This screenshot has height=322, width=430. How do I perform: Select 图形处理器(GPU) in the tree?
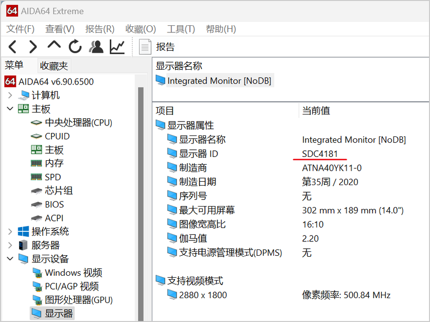(79, 300)
